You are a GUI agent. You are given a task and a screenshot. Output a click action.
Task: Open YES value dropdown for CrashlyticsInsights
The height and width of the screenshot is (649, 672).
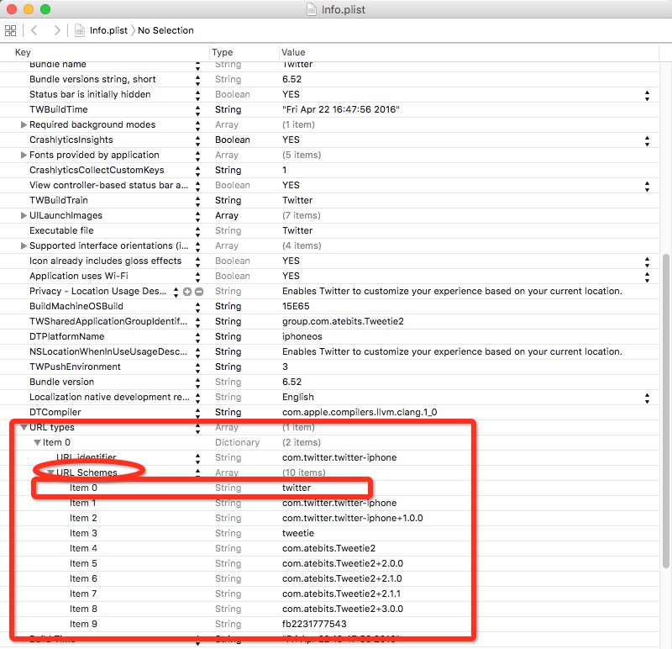pyautogui.click(x=647, y=140)
